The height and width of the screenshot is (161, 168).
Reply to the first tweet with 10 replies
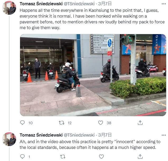pos(22,123)
